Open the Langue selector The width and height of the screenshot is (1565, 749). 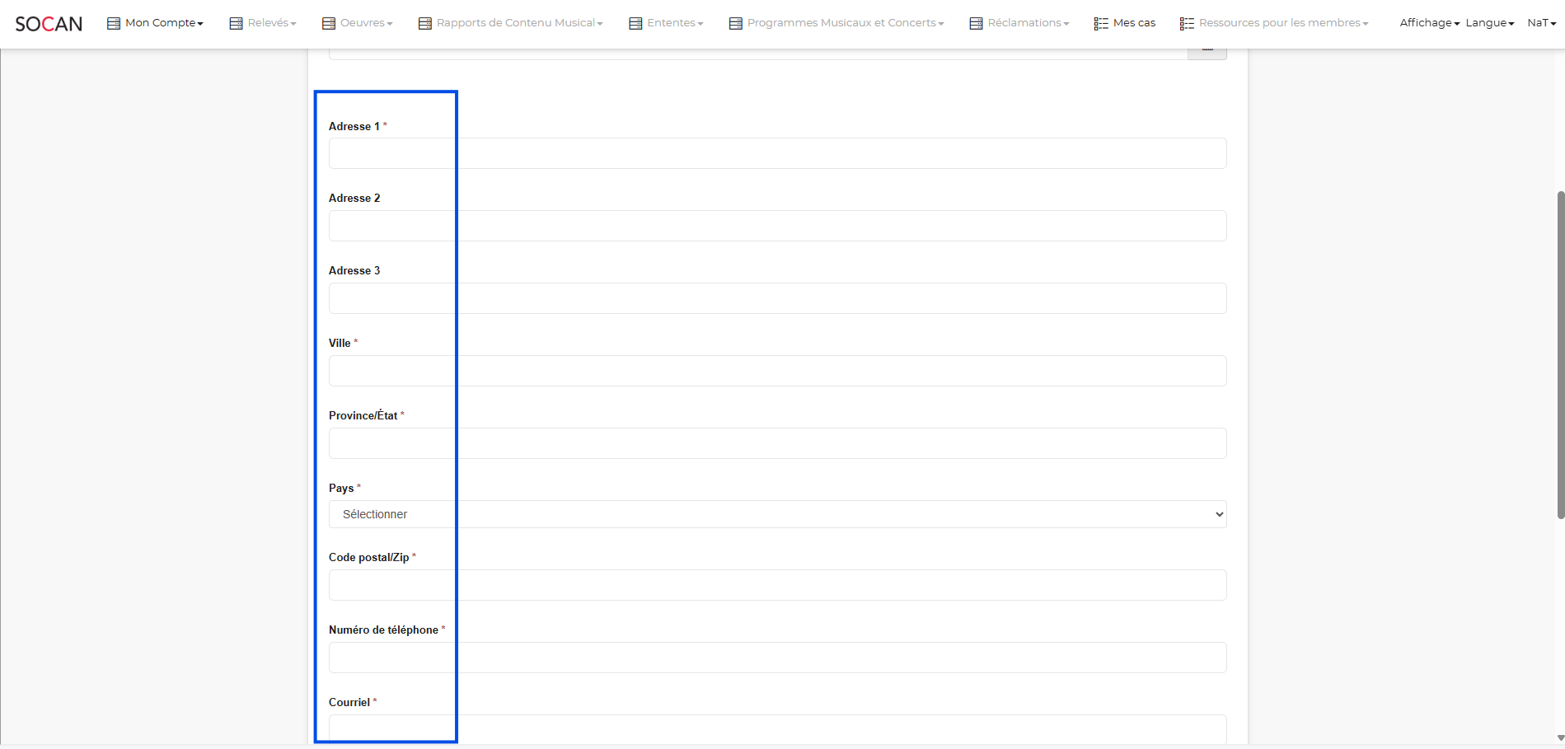pos(1489,23)
